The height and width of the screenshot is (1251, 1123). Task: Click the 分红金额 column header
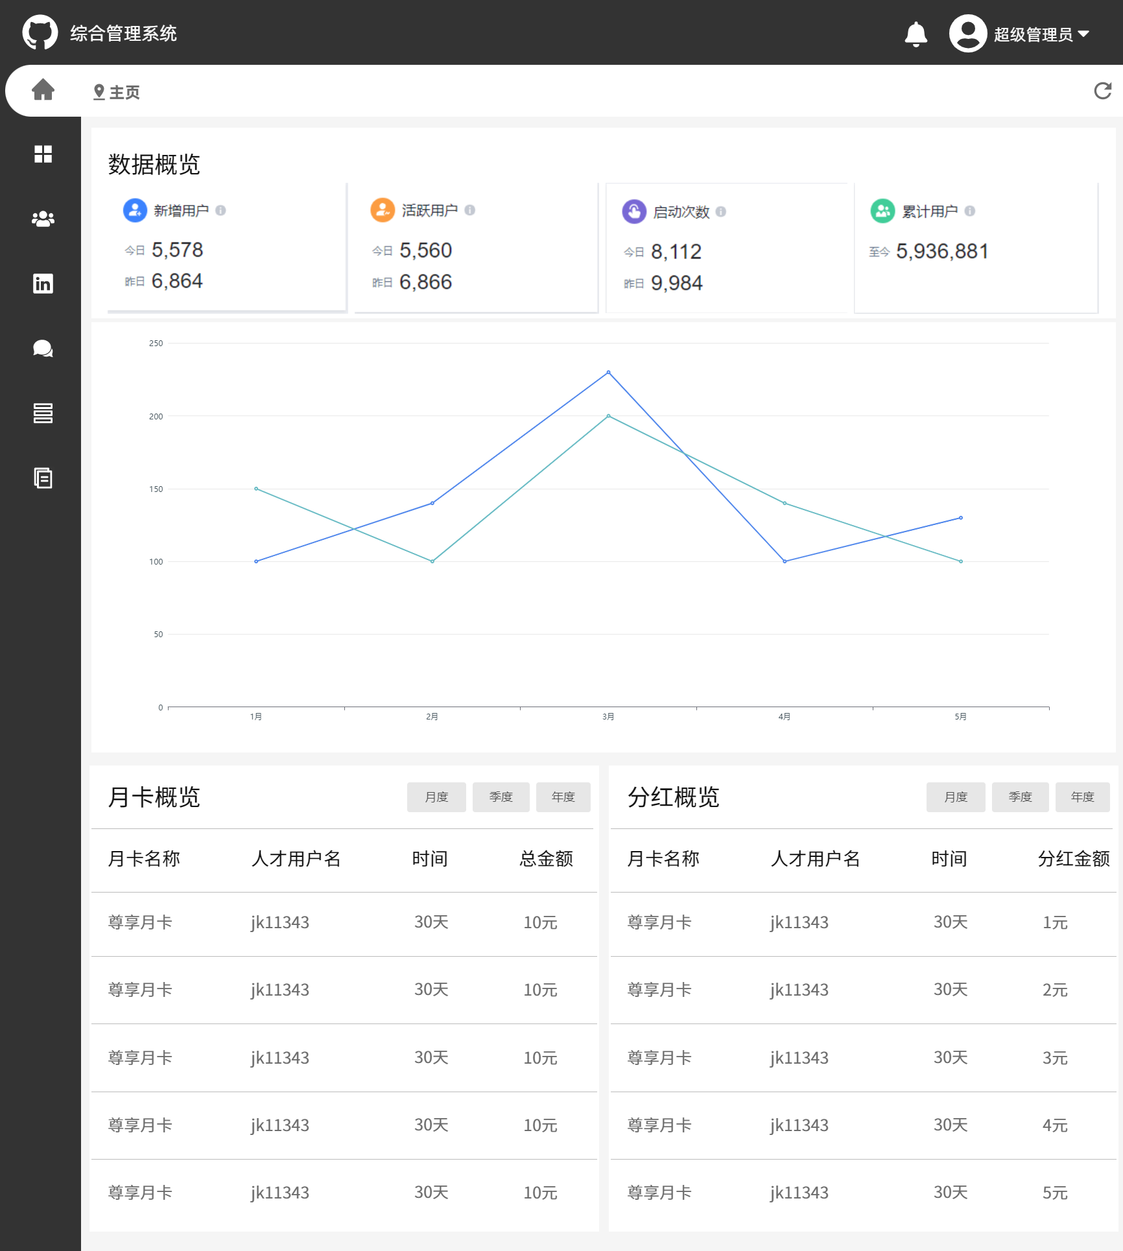click(1074, 858)
